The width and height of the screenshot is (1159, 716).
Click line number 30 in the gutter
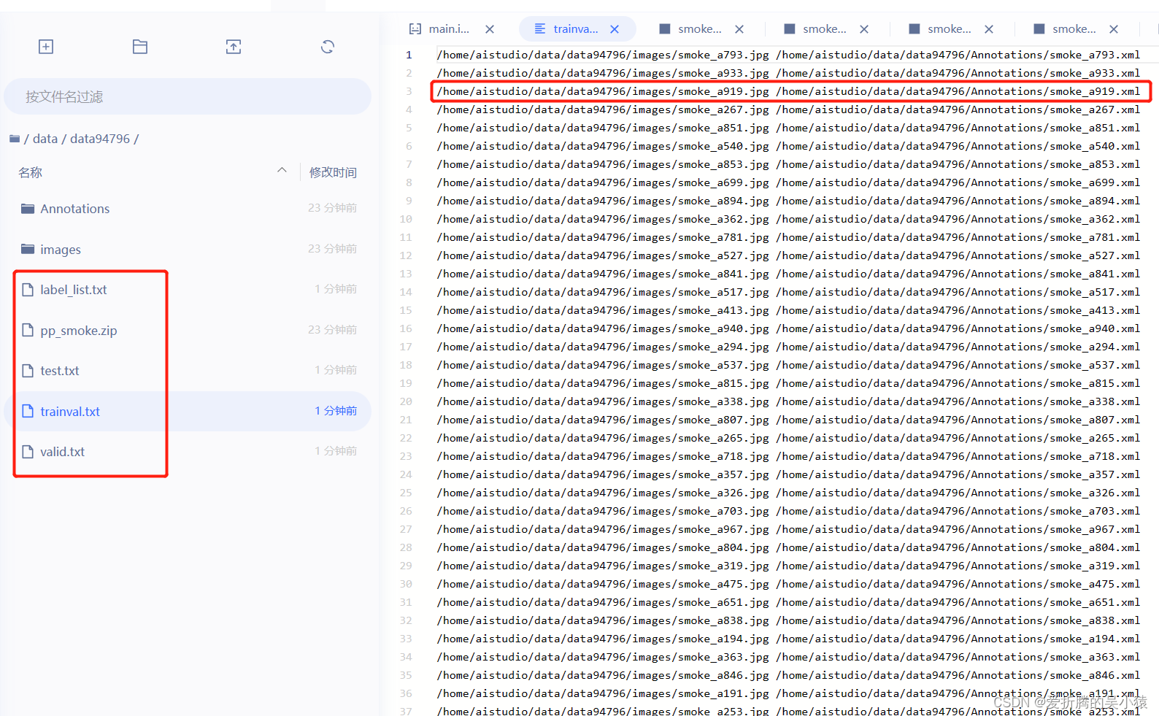(x=406, y=584)
